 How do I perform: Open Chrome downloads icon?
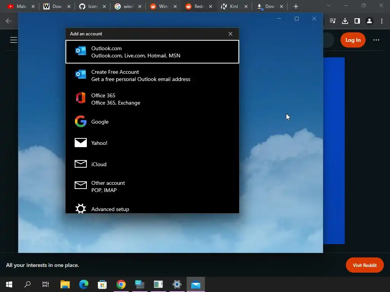(345, 21)
